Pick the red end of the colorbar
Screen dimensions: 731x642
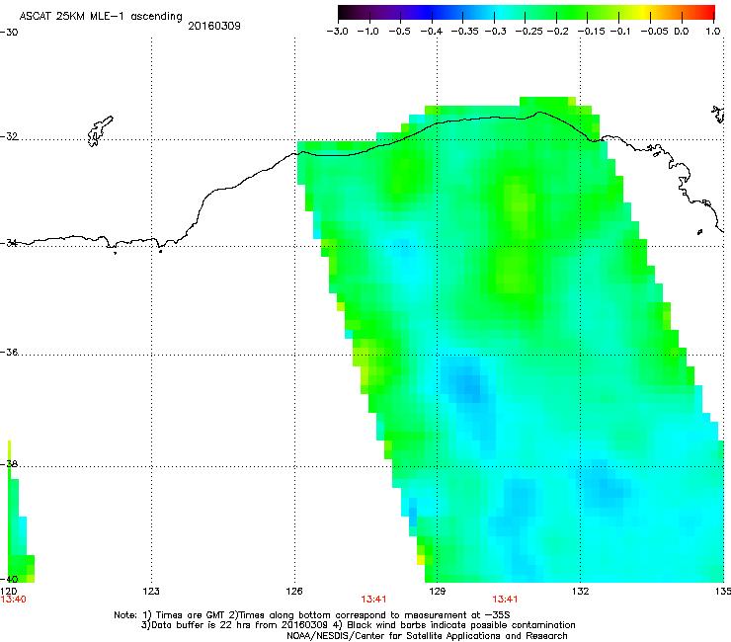pos(706,13)
